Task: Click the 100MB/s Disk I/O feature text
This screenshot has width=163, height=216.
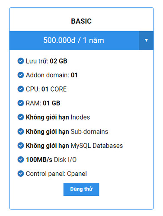Action: click(51, 159)
